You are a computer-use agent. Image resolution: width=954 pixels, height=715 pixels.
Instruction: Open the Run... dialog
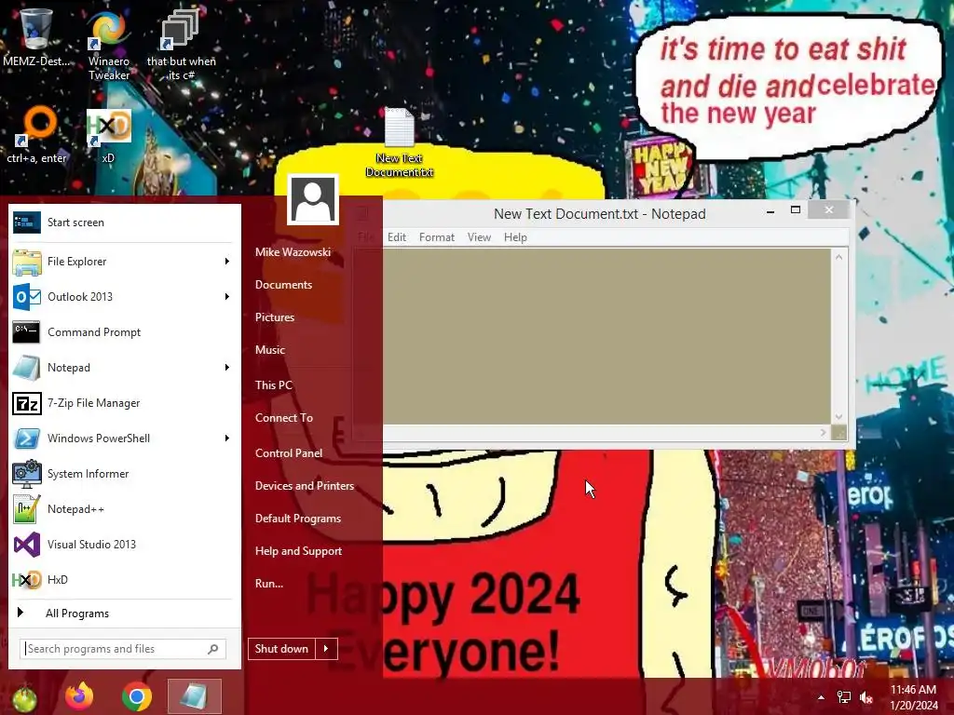[x=269, y=584]
